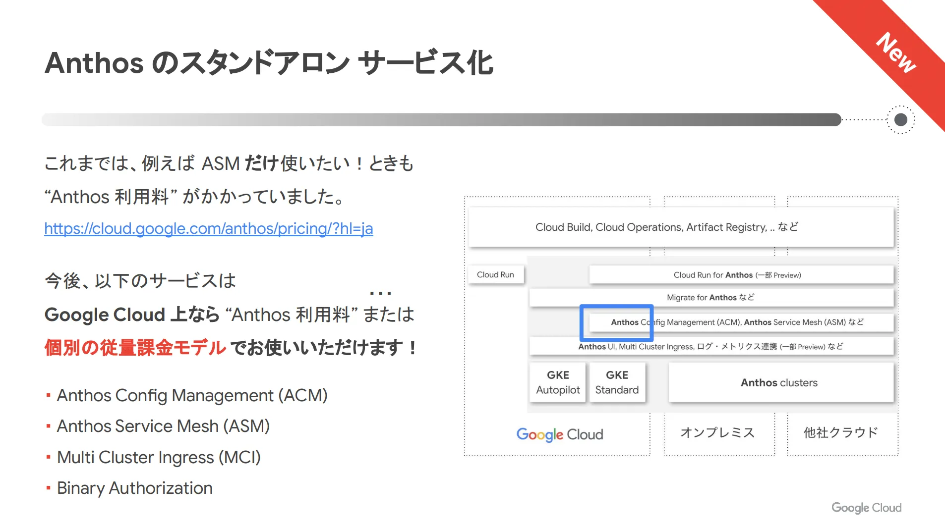This screenshot has width=945, height=527.
Task: Click 'Anthos Config Management (ACM), Anthos Service Mesh' bar
Action: pyautogui.click(x=741, y=322)
